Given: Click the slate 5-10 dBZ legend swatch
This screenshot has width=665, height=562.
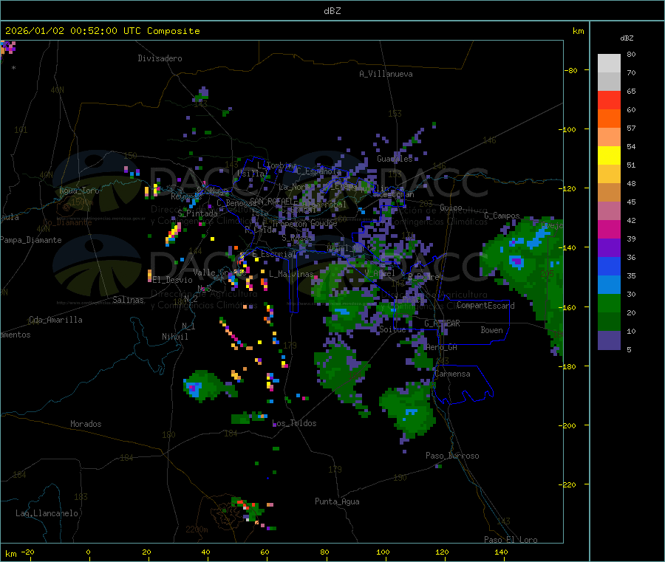Looking at the screenshot, I should pos(609,340).
